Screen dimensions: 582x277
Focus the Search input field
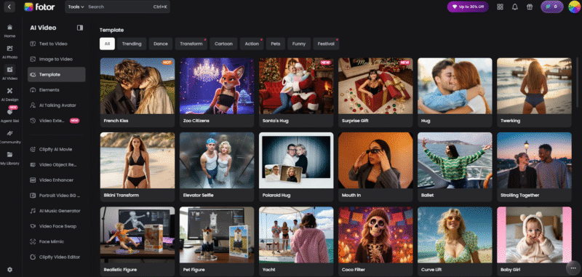click(119, 7)
